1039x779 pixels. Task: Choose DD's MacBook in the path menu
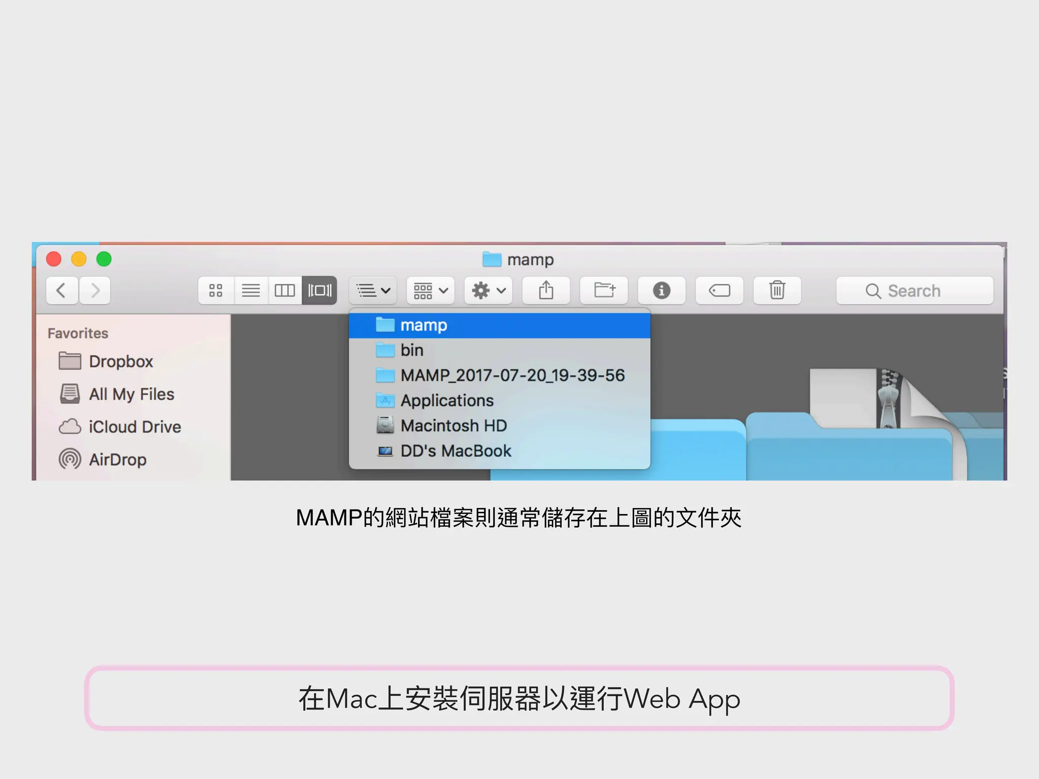pyautogui.click(x=500, y=451)
